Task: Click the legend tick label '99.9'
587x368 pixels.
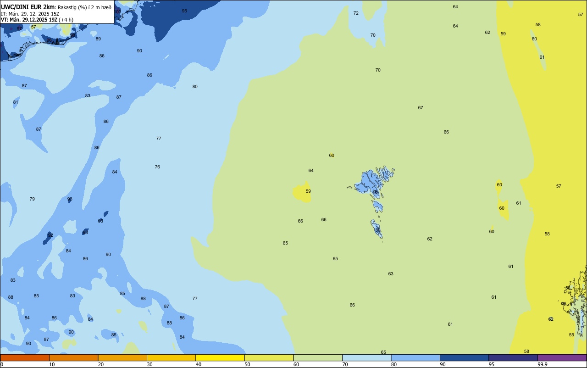Action: [x=543, y=364]
